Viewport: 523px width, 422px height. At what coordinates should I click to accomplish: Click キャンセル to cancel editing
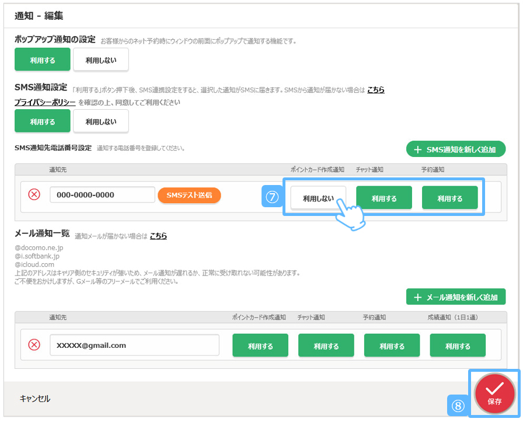point(35,399)
